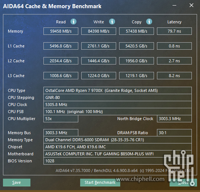200x192 pixels.
Task: Click the DRAM:FSB Ratio 30:1 field
Action: click(174, 133)
